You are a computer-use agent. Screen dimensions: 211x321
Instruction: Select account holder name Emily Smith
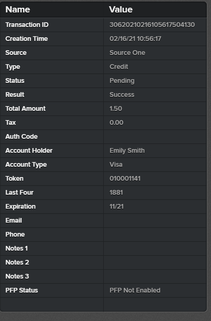click(127, 151)
